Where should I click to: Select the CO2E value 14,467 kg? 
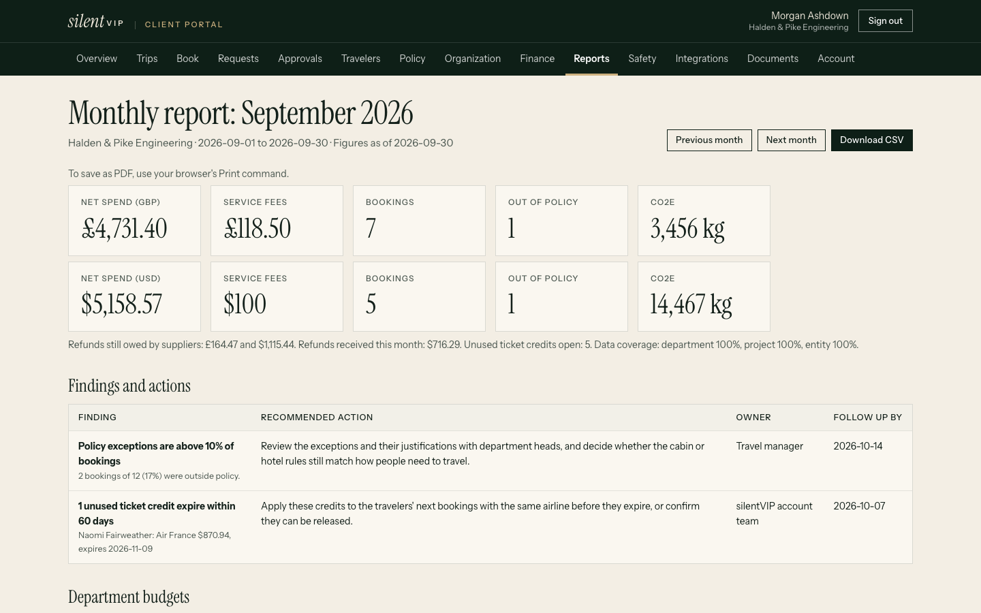coord(691,304)
